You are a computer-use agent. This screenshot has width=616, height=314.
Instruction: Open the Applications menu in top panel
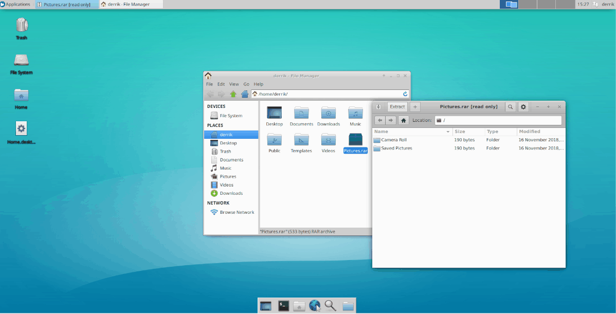[x=15, y=4]
